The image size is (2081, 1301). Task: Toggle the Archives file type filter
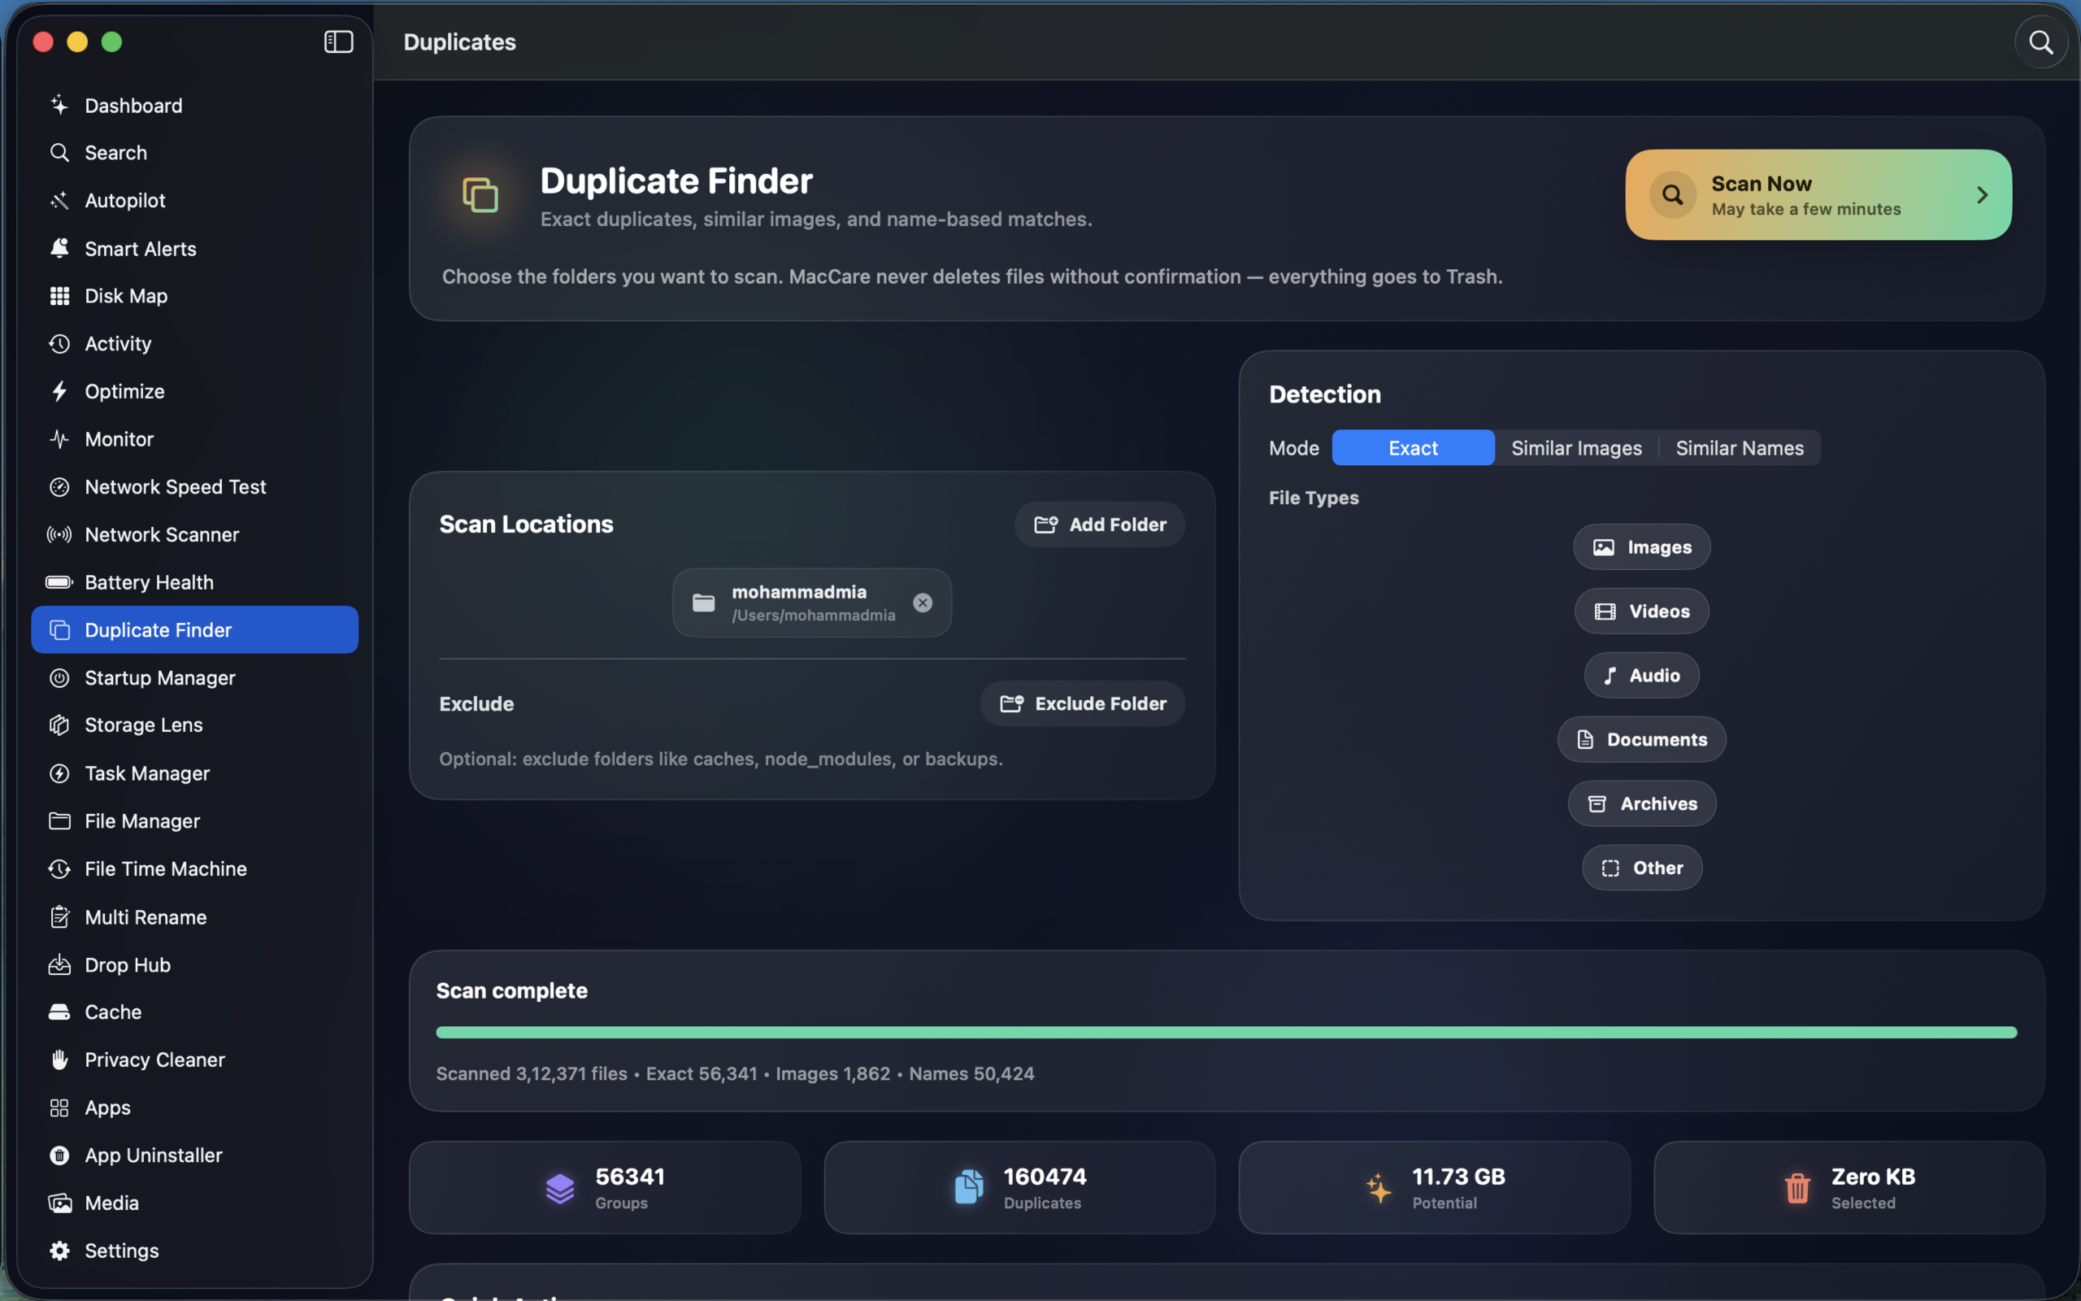[x=1641, y=803]
